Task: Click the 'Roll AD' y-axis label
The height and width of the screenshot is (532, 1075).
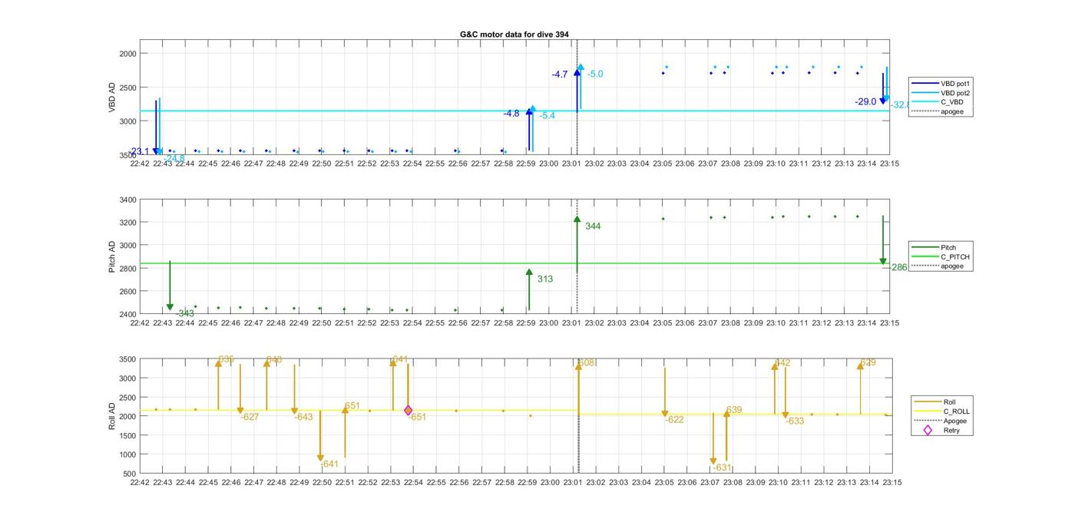Action: [x=112, y=416]
